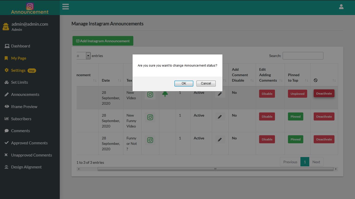Confirm status change by clicking OK
The height and width of the screenshot is (199, 355).
click(184, 83)
